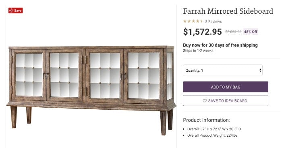Click the up-down arrows in the Quantity selector
Screen dimensions: 282x148
pos(260,71)
